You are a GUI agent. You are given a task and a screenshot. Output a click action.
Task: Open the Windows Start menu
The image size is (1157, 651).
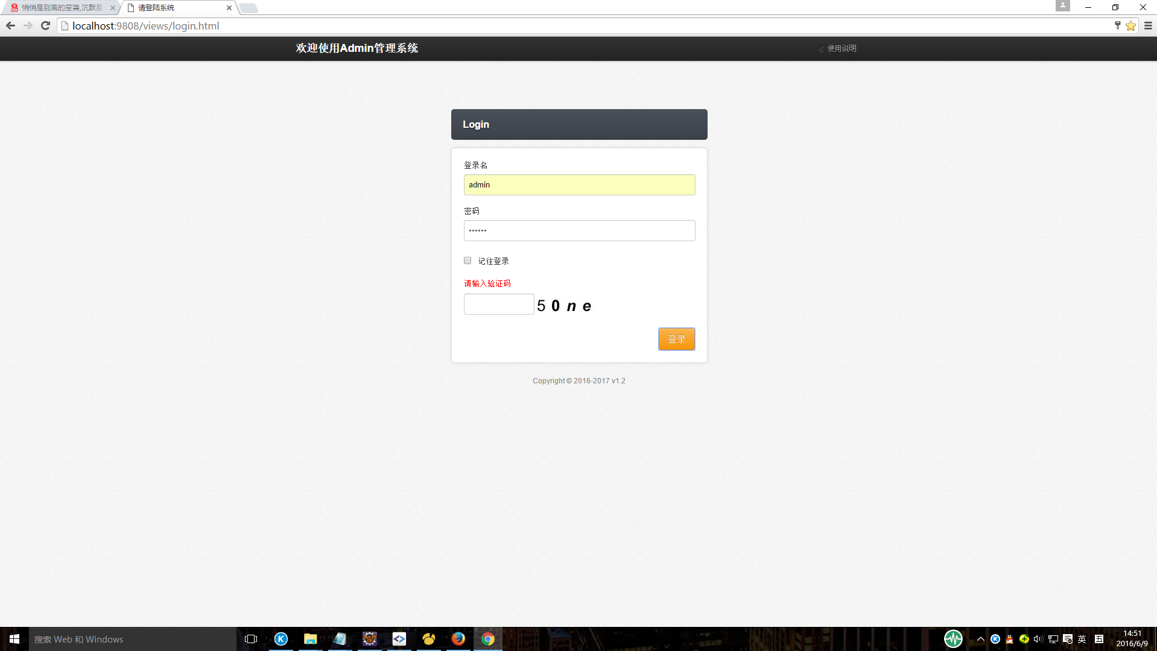point(14,639)
